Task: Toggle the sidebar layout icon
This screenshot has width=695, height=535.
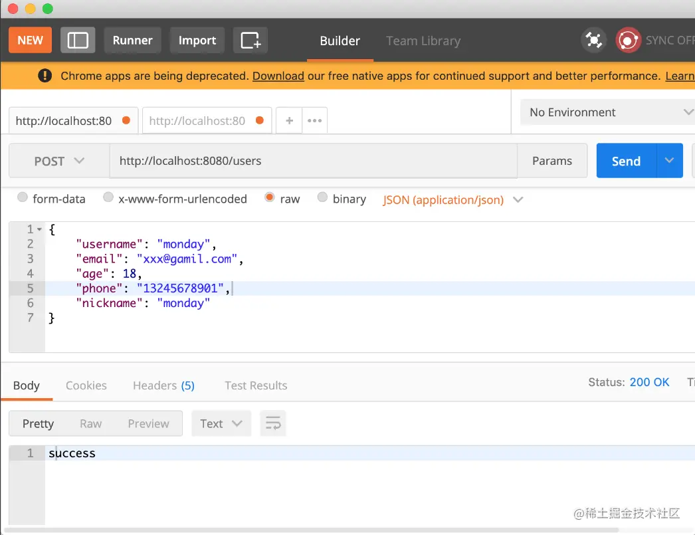Action: 78,41
